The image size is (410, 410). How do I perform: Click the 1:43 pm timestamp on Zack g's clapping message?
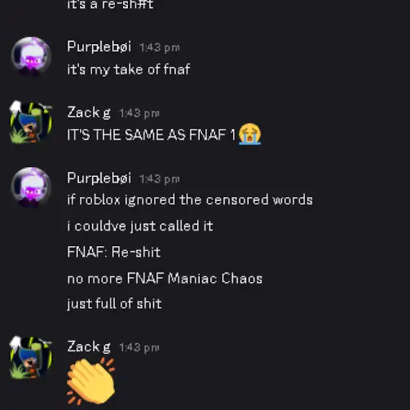click(139, 348)
